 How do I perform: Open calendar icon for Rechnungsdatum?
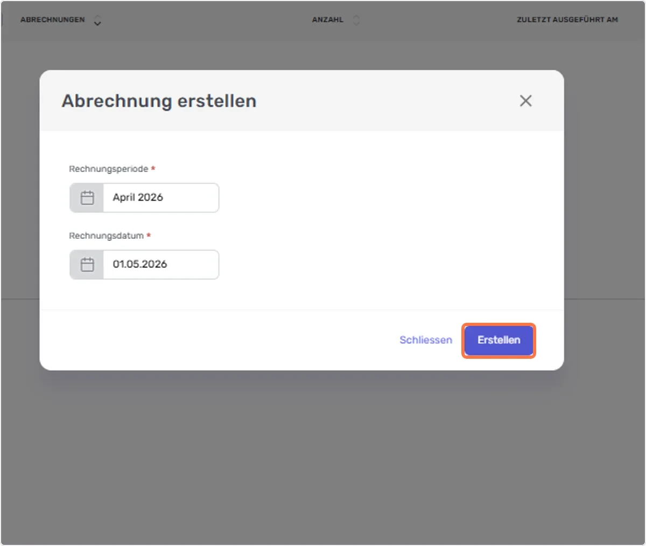coord(87,265)
